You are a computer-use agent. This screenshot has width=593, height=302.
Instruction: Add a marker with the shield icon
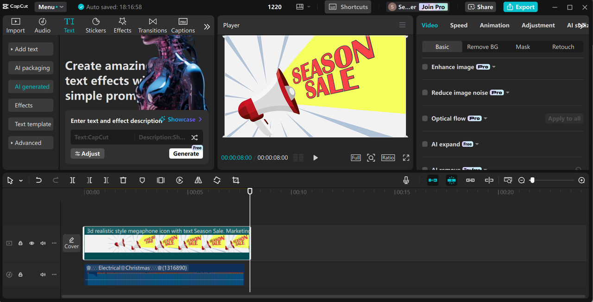[x=142, y=180]
